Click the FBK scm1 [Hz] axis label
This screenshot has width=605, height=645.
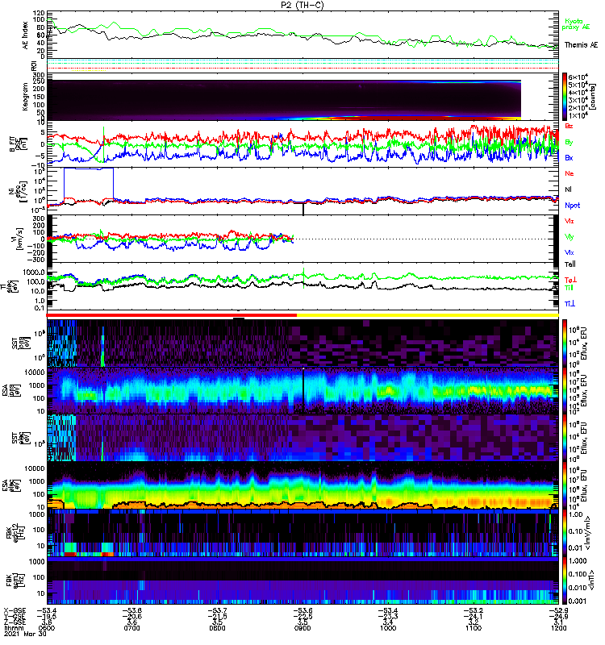(17, 580)
